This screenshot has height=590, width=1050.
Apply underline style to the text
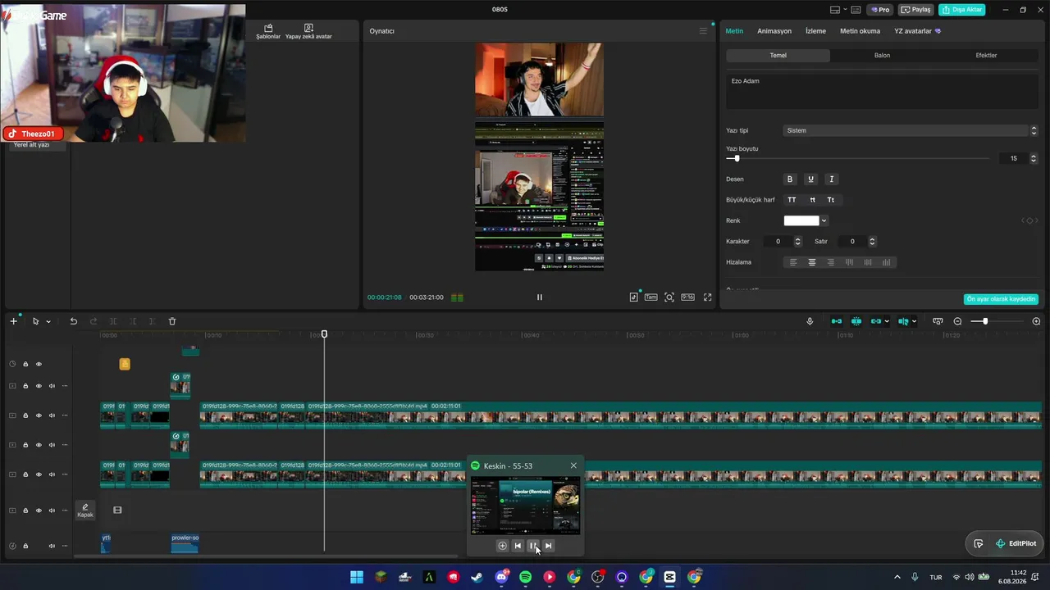810,179
